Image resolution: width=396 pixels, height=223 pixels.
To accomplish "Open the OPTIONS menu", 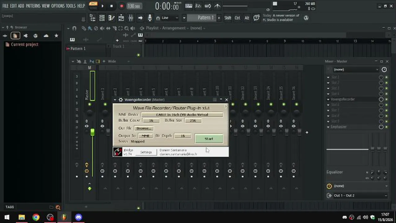I will 58,6.
